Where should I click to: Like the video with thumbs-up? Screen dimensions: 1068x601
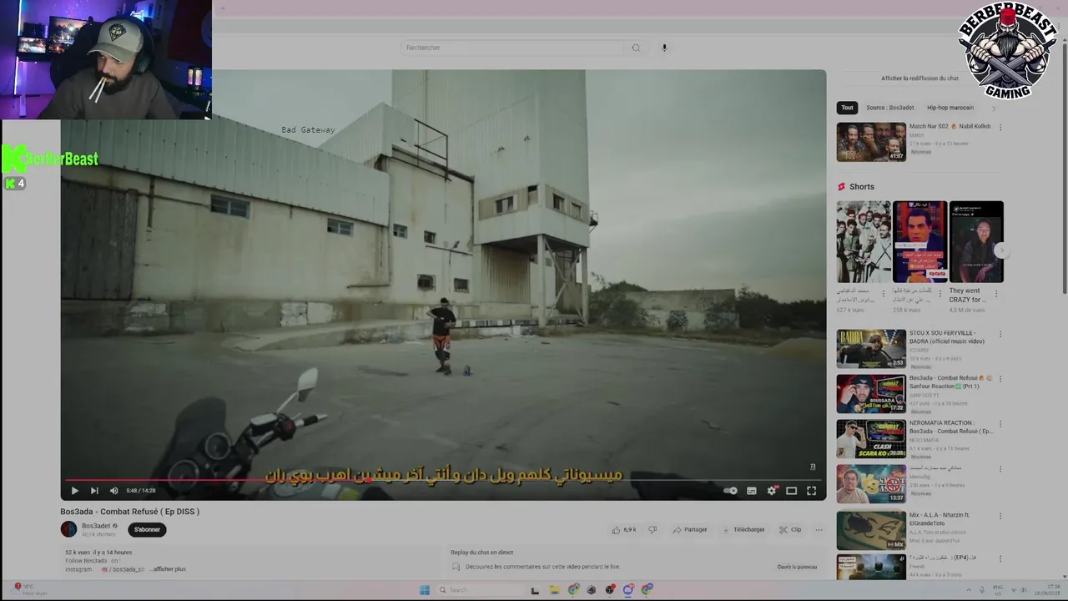[x=624, y=529]
